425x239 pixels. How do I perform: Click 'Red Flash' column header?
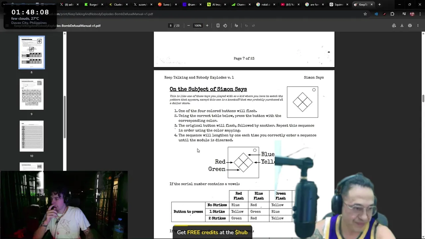239,196
